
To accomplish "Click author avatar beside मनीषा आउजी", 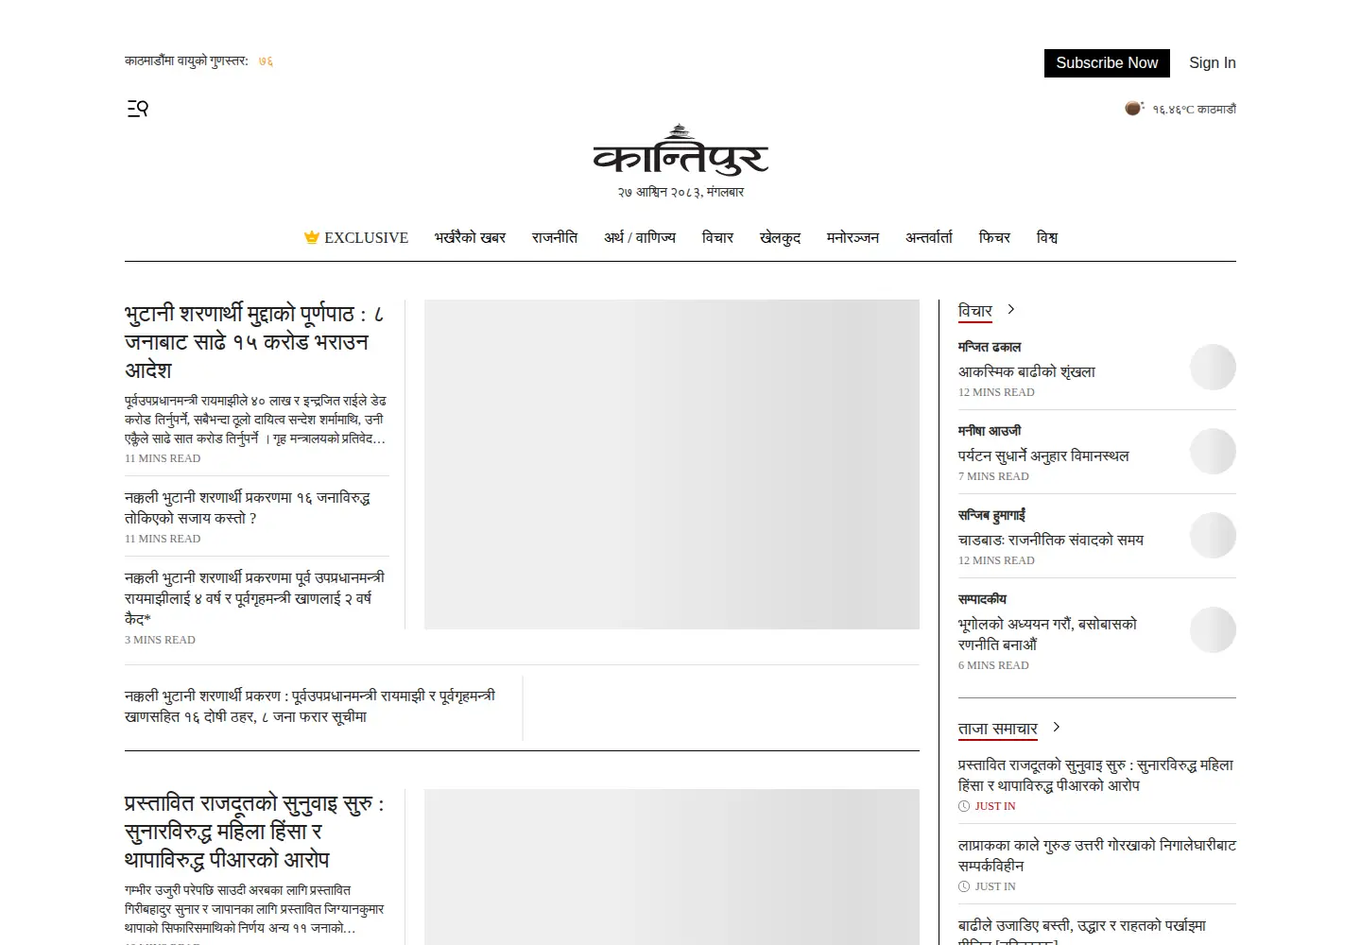I will [x=1213, y=452].
